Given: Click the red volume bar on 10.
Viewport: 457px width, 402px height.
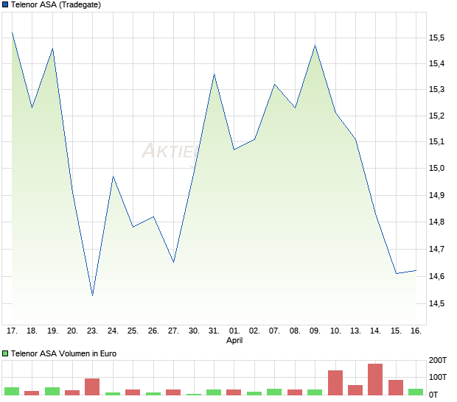Looking at the screenshot, I should [335, 383].
